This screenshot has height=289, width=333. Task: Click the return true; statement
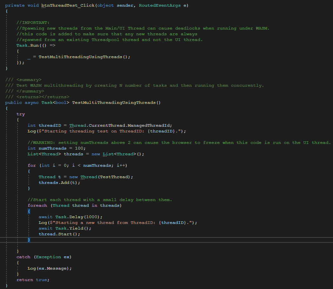(x=33, y=280)
